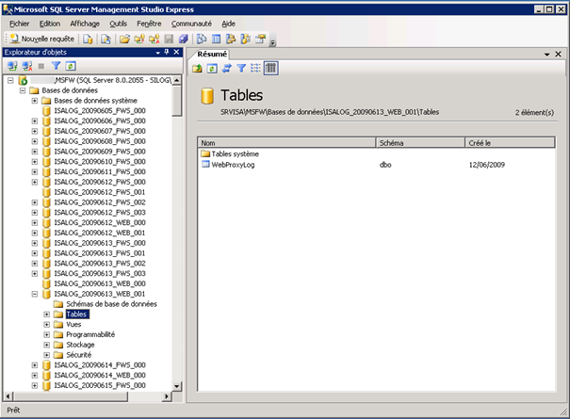570x419 pixels.
Task: Click the save all stacked disks icon
Action: click(x=184, y=39)
